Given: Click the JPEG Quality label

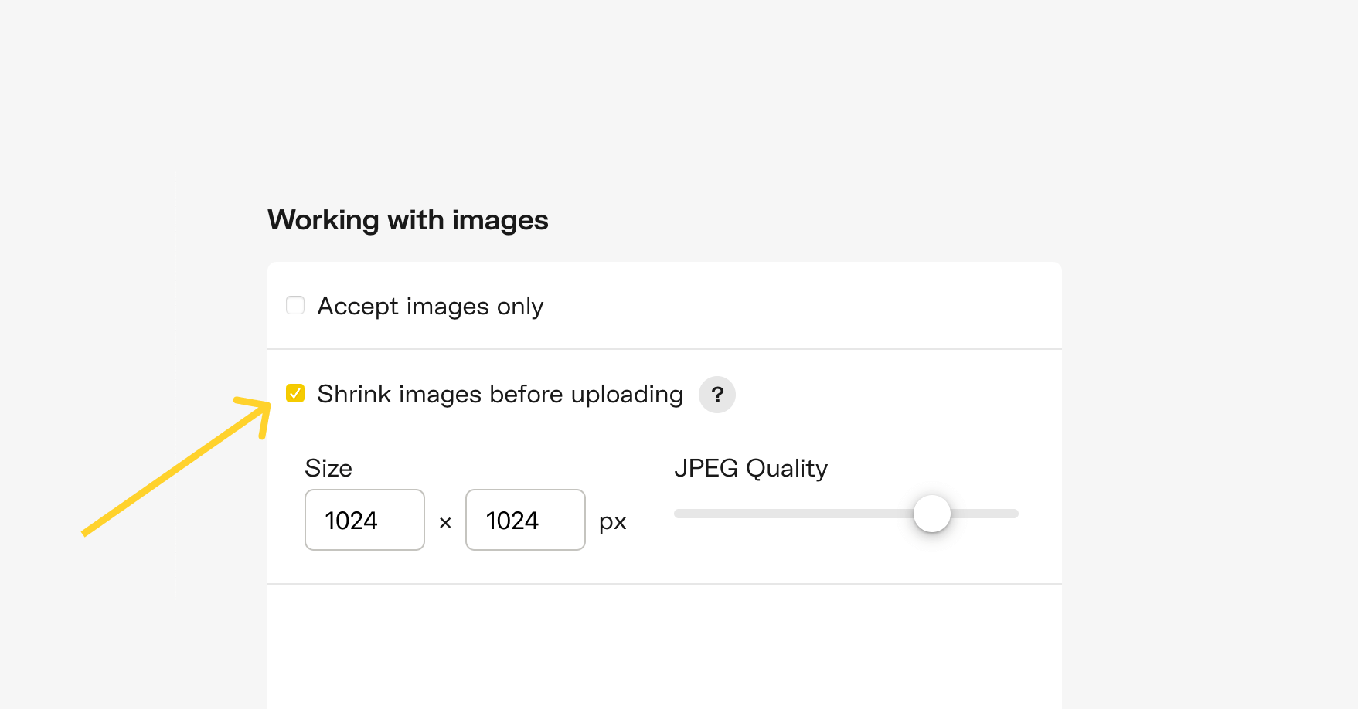Looking at the screenshot, I should (x=750, y=468).
